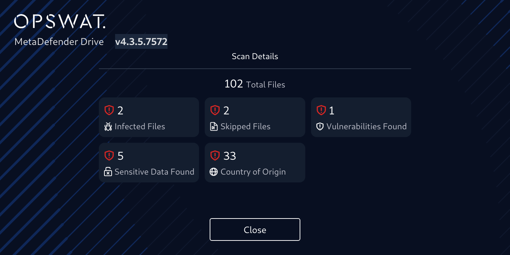
Task: Select the Sensitive Data Found label
Action: [x=154, y=172]
